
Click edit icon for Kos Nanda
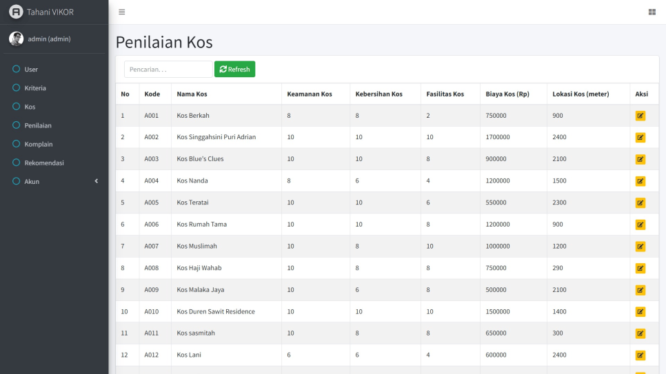coord(640,181)
